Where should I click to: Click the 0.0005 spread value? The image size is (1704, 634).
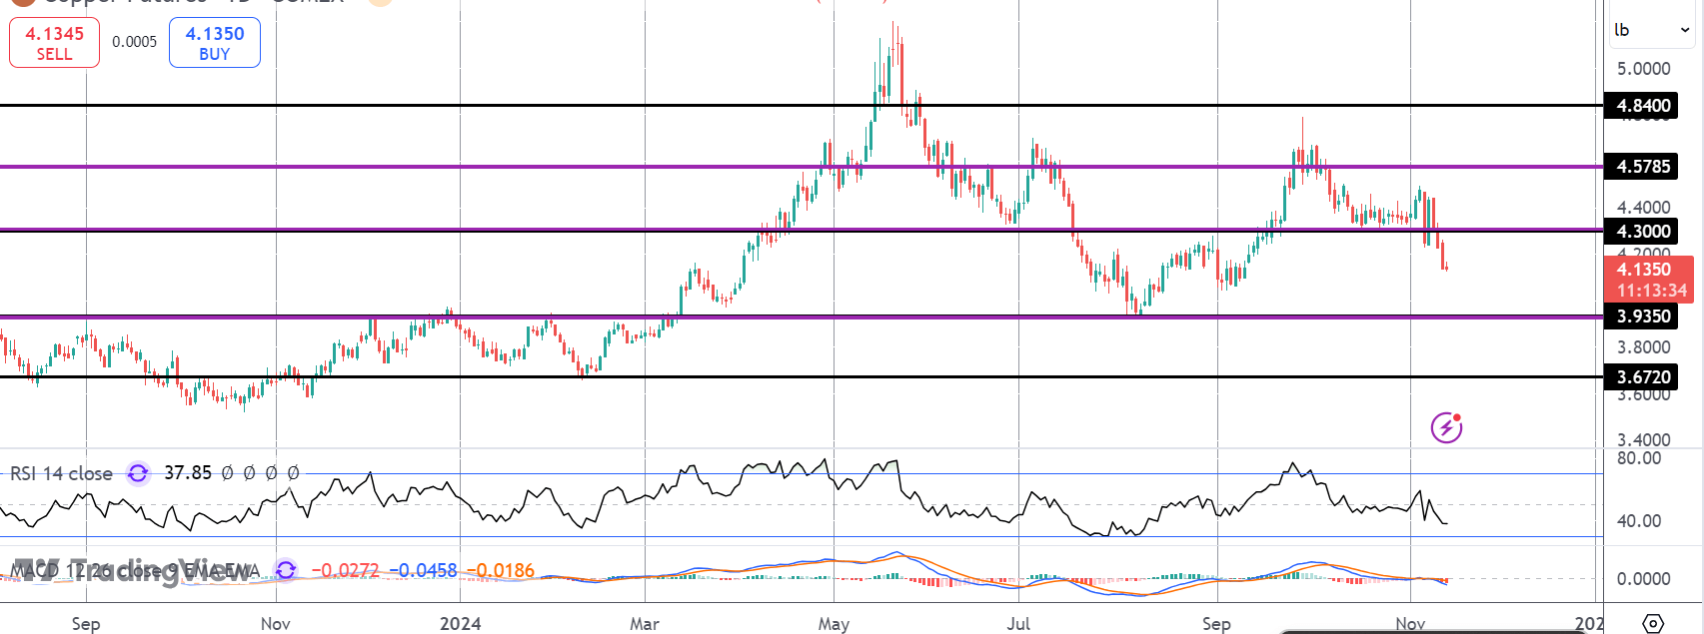click(x=135, y=42)
